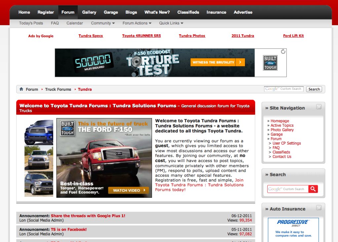338x242 pixels.
Task: Click Tundra in the breadcrumb
Action: point(85,89)
